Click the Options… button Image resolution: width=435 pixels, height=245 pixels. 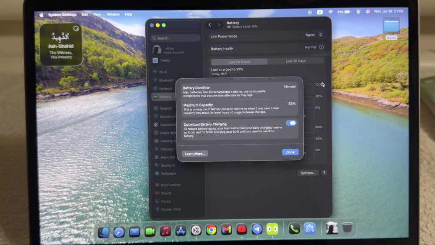tap(308, 173)
